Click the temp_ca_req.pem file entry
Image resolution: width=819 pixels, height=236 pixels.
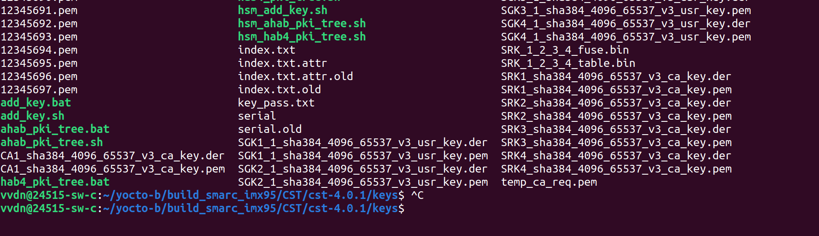tap(549, 182)
